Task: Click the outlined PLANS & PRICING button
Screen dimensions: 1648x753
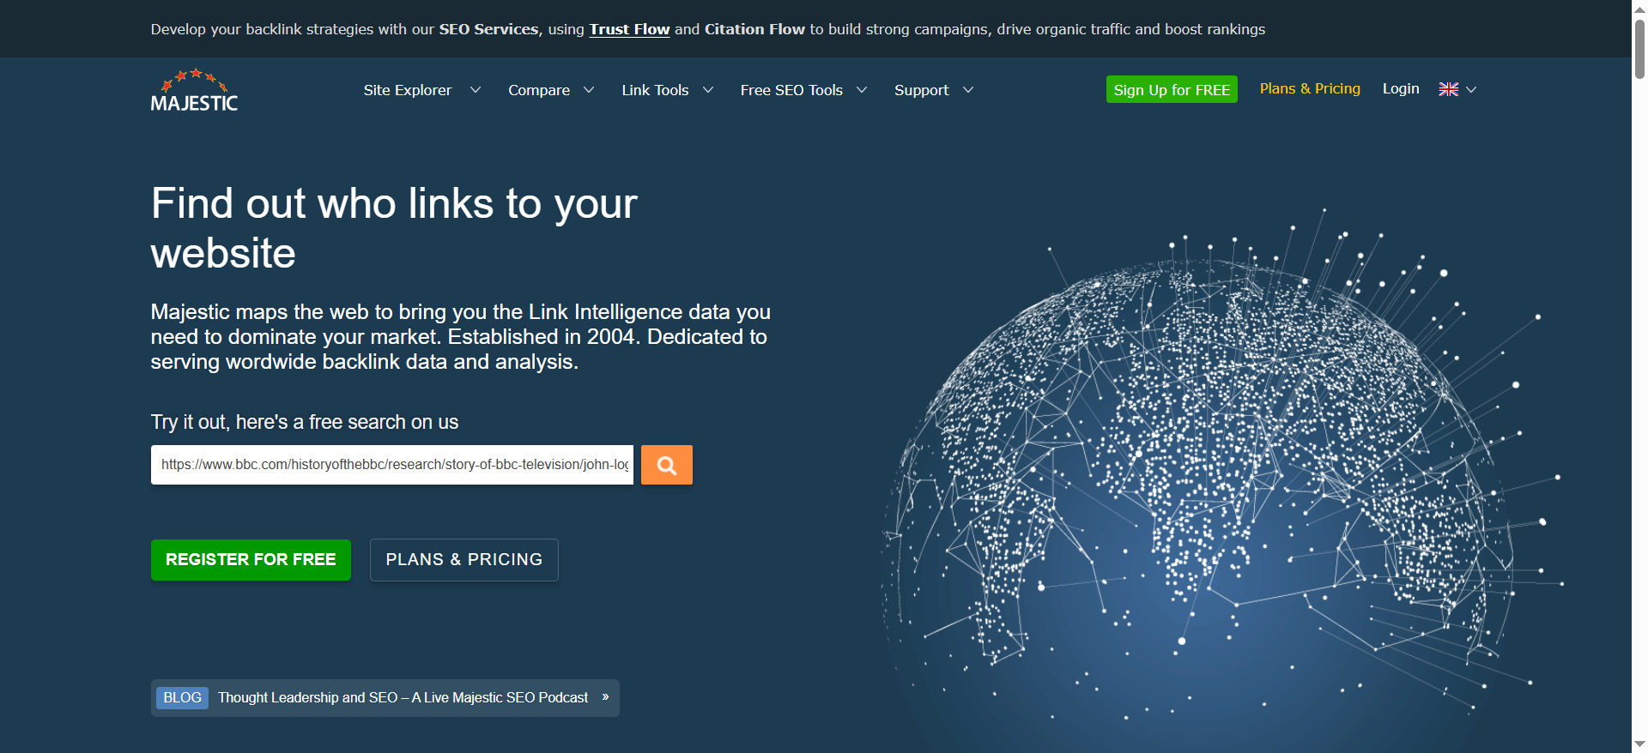Action: click(464, 560)
